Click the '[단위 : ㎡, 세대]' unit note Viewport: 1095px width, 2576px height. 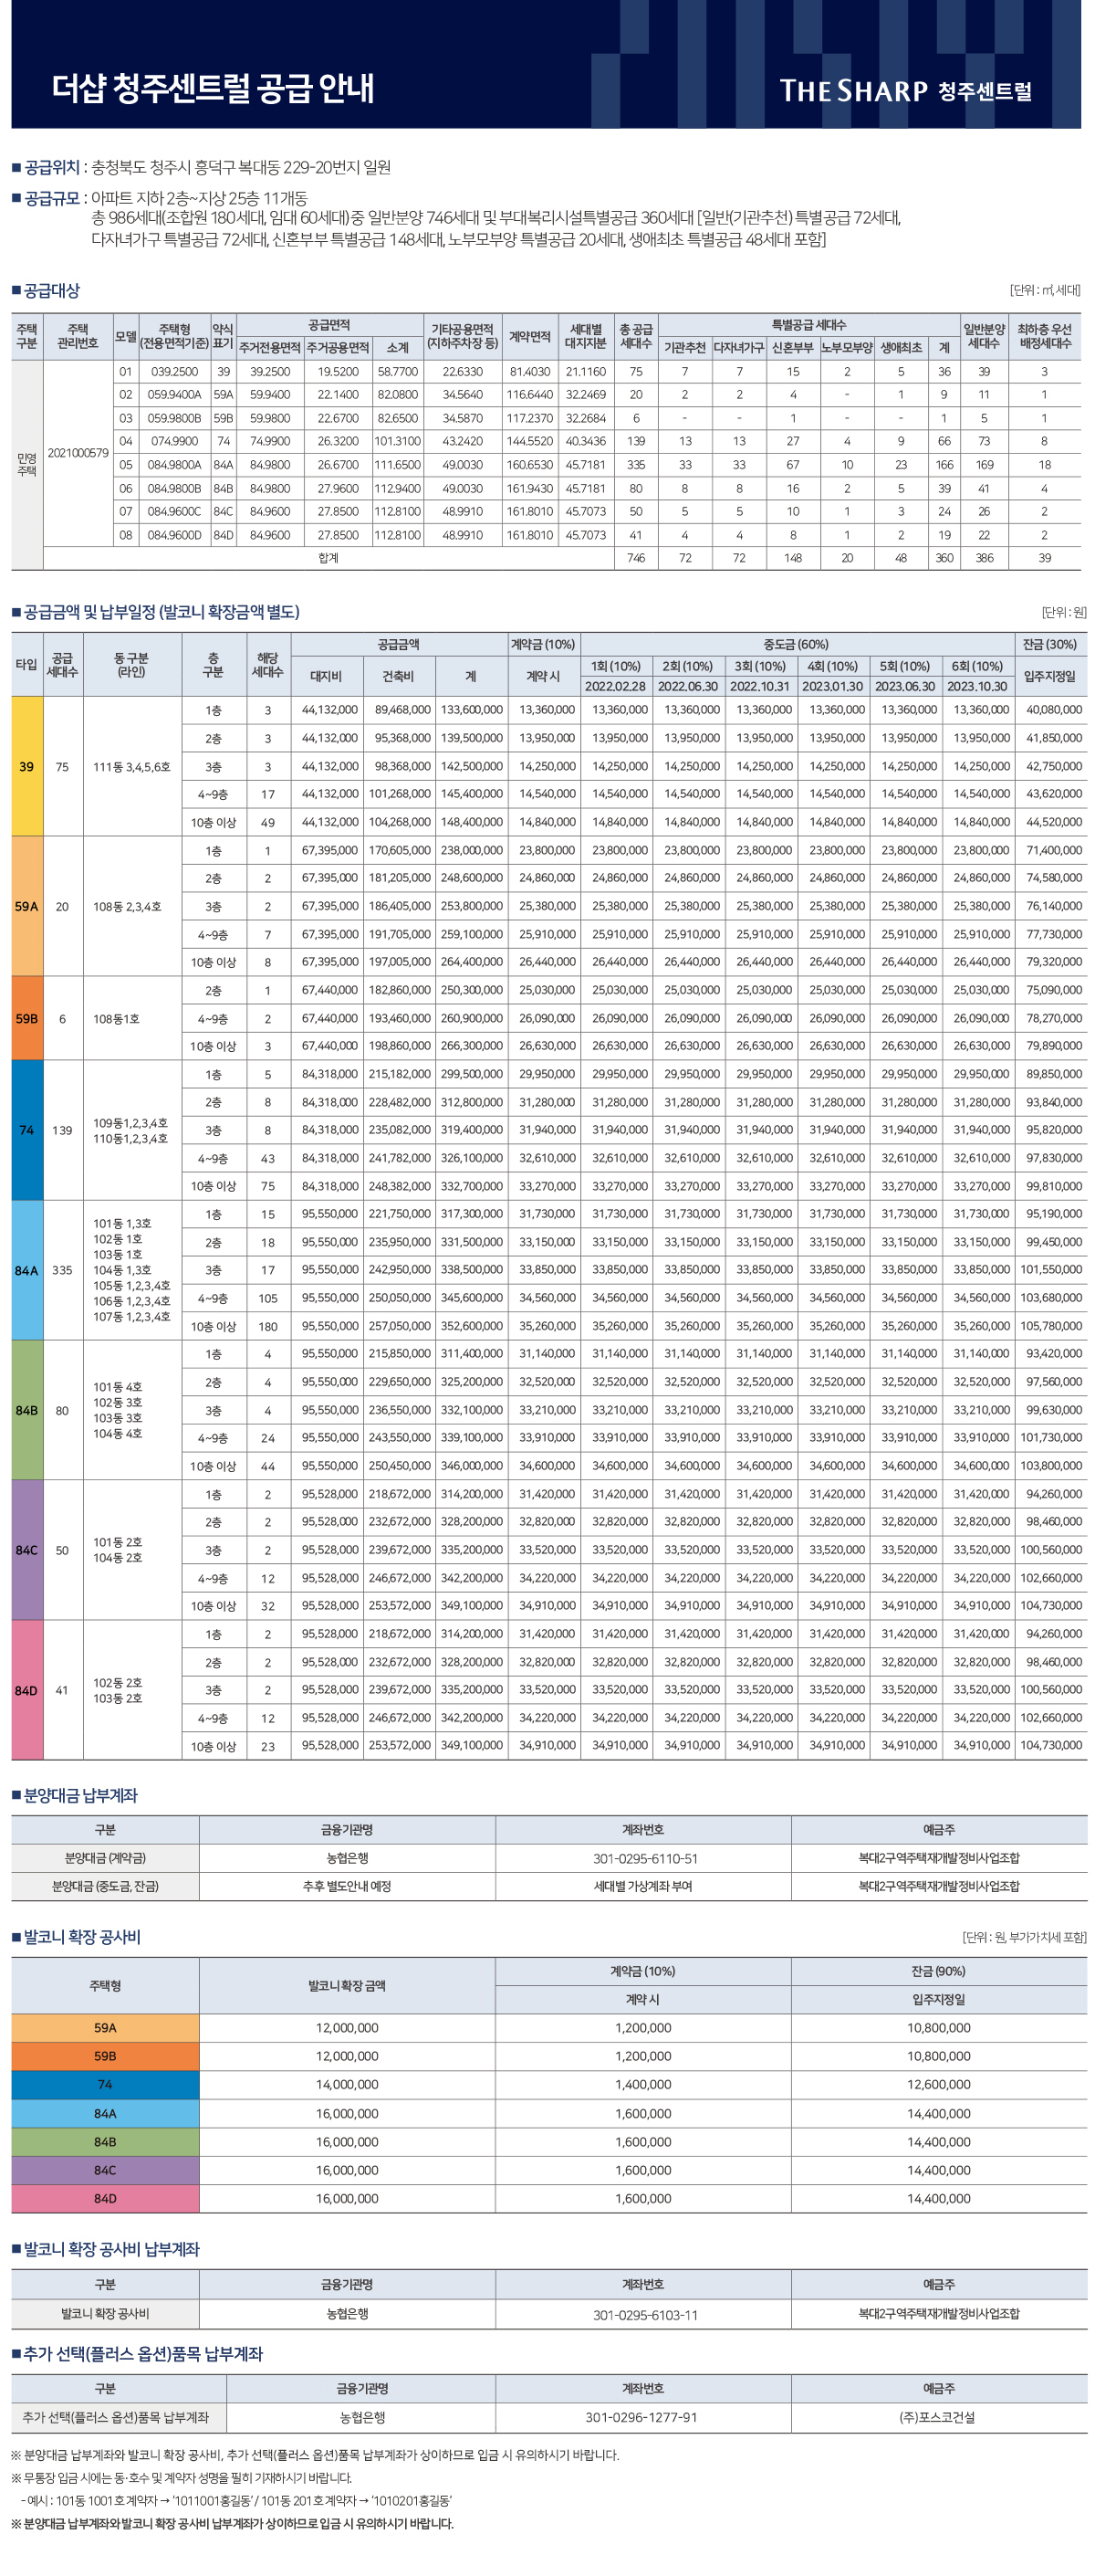click(1045, 290)
